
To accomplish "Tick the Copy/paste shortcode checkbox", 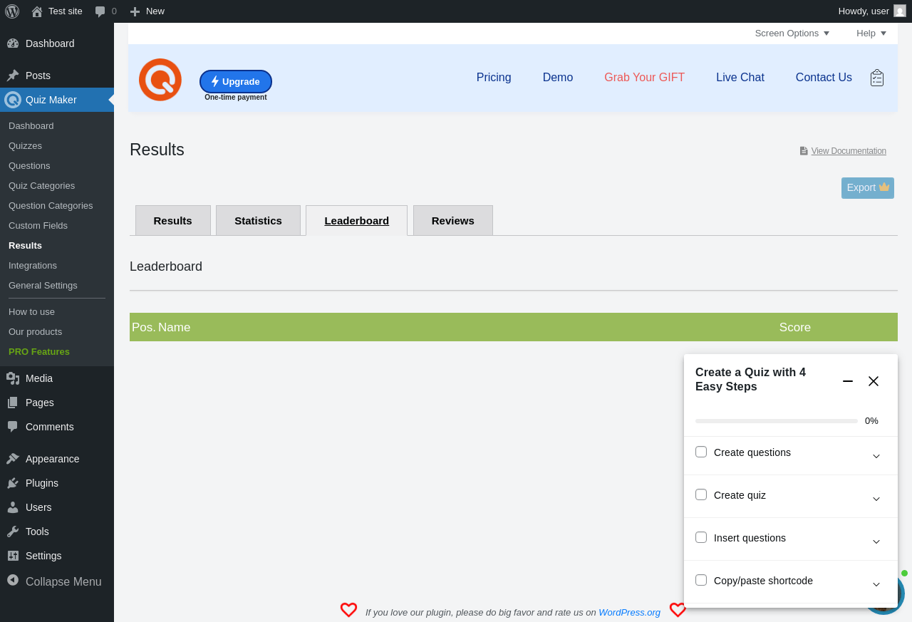I will point(701,580).
